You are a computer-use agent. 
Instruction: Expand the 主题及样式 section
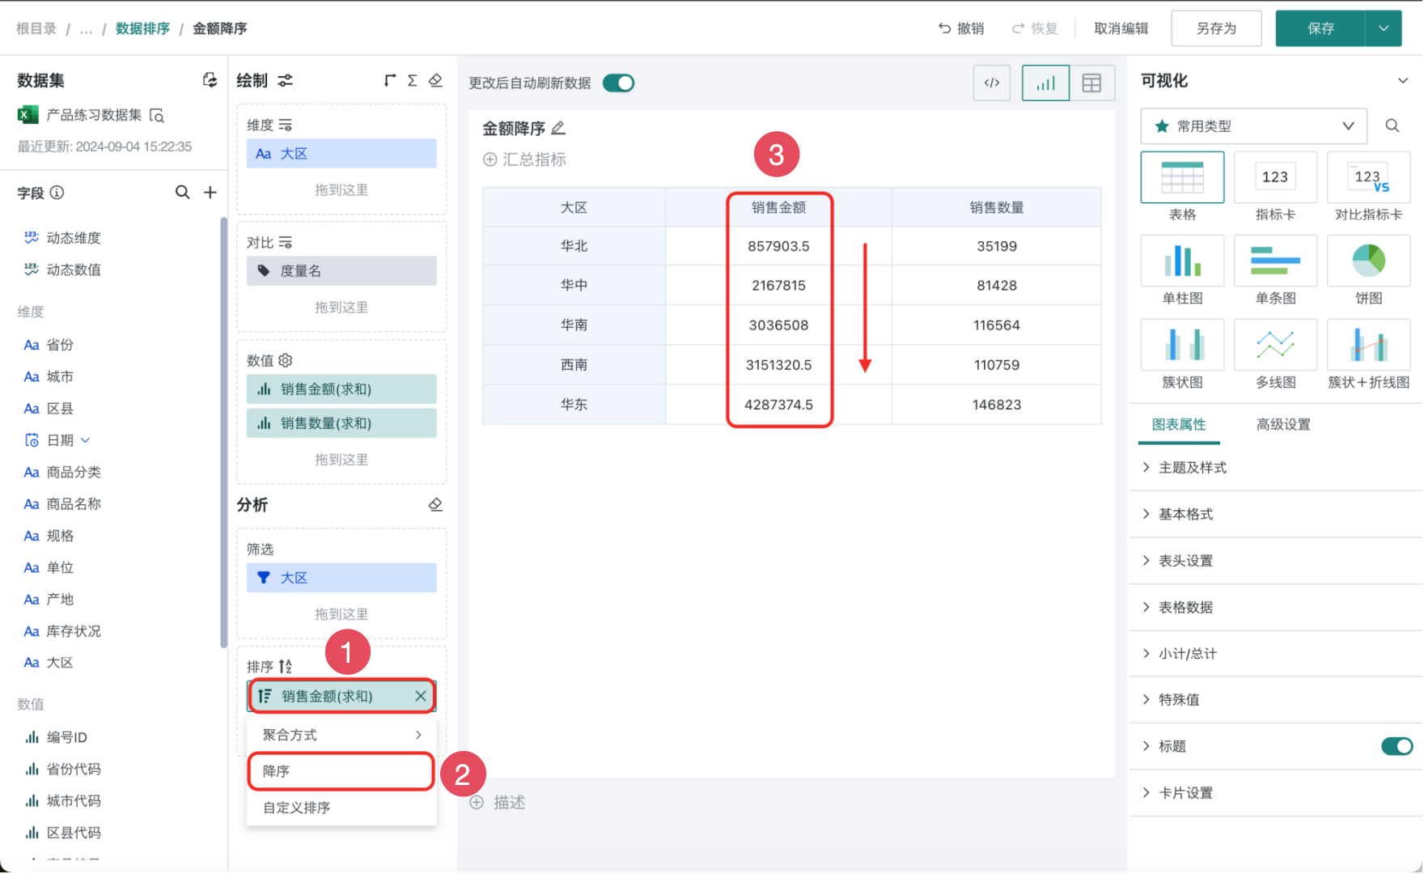pos(1193,468)
